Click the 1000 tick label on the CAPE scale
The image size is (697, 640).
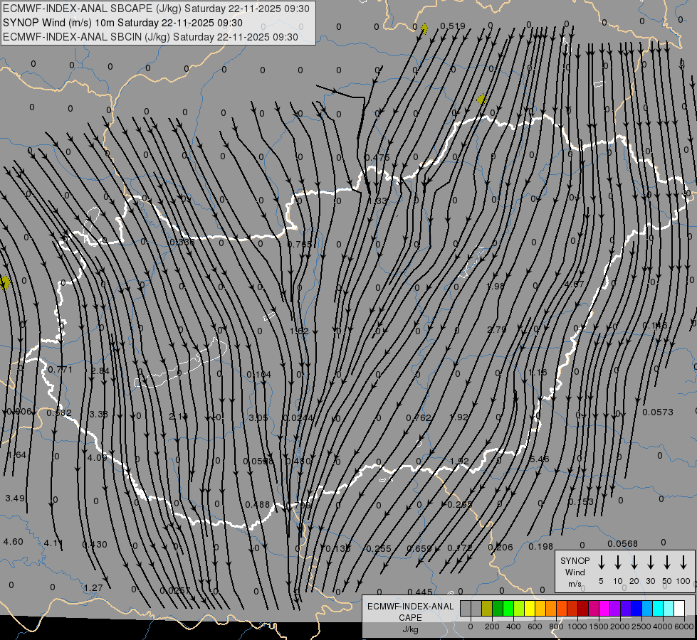(577, 626)
